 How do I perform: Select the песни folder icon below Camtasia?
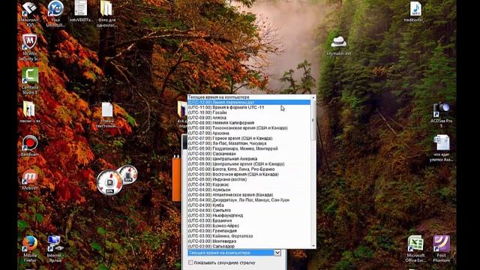29,109
